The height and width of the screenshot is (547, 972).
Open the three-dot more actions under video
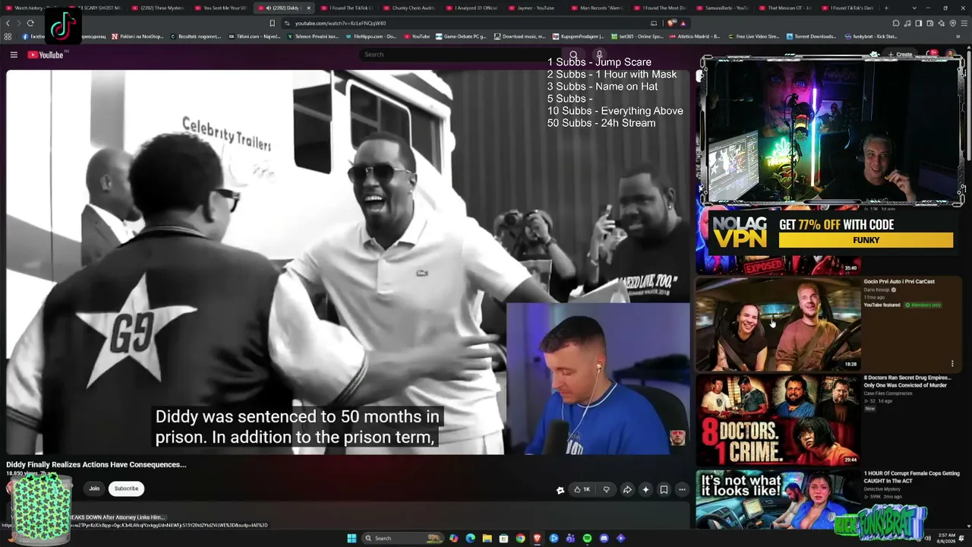682,490
